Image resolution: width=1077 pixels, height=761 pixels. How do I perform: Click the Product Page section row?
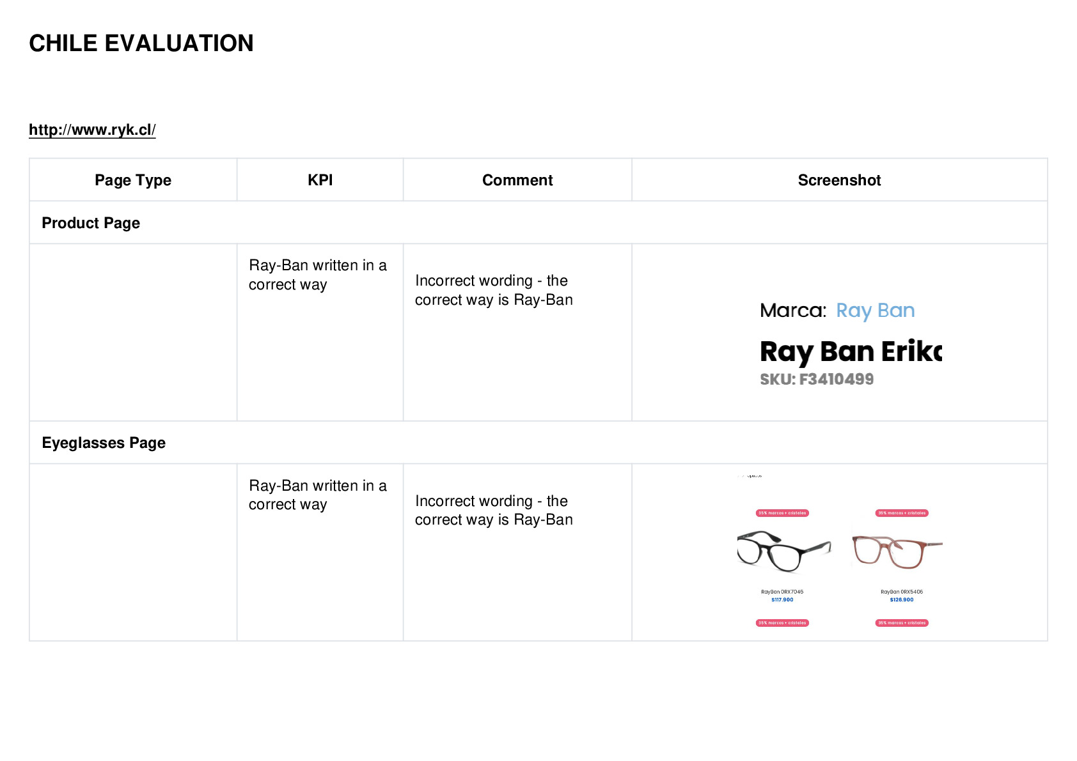[x=538, y=222]
